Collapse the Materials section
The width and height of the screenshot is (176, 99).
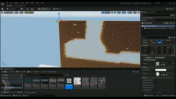142,67
